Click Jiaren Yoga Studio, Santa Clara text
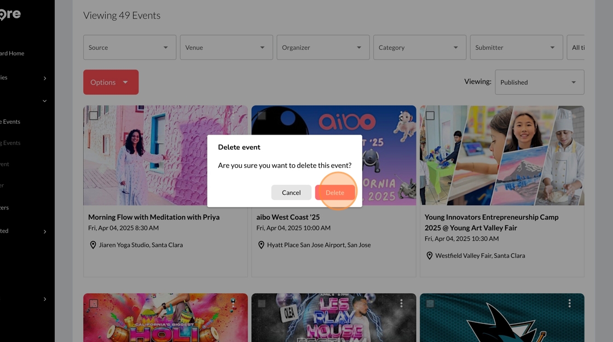Screen dimensions: 613x342 pyautogui.click(x=141, y=245)
